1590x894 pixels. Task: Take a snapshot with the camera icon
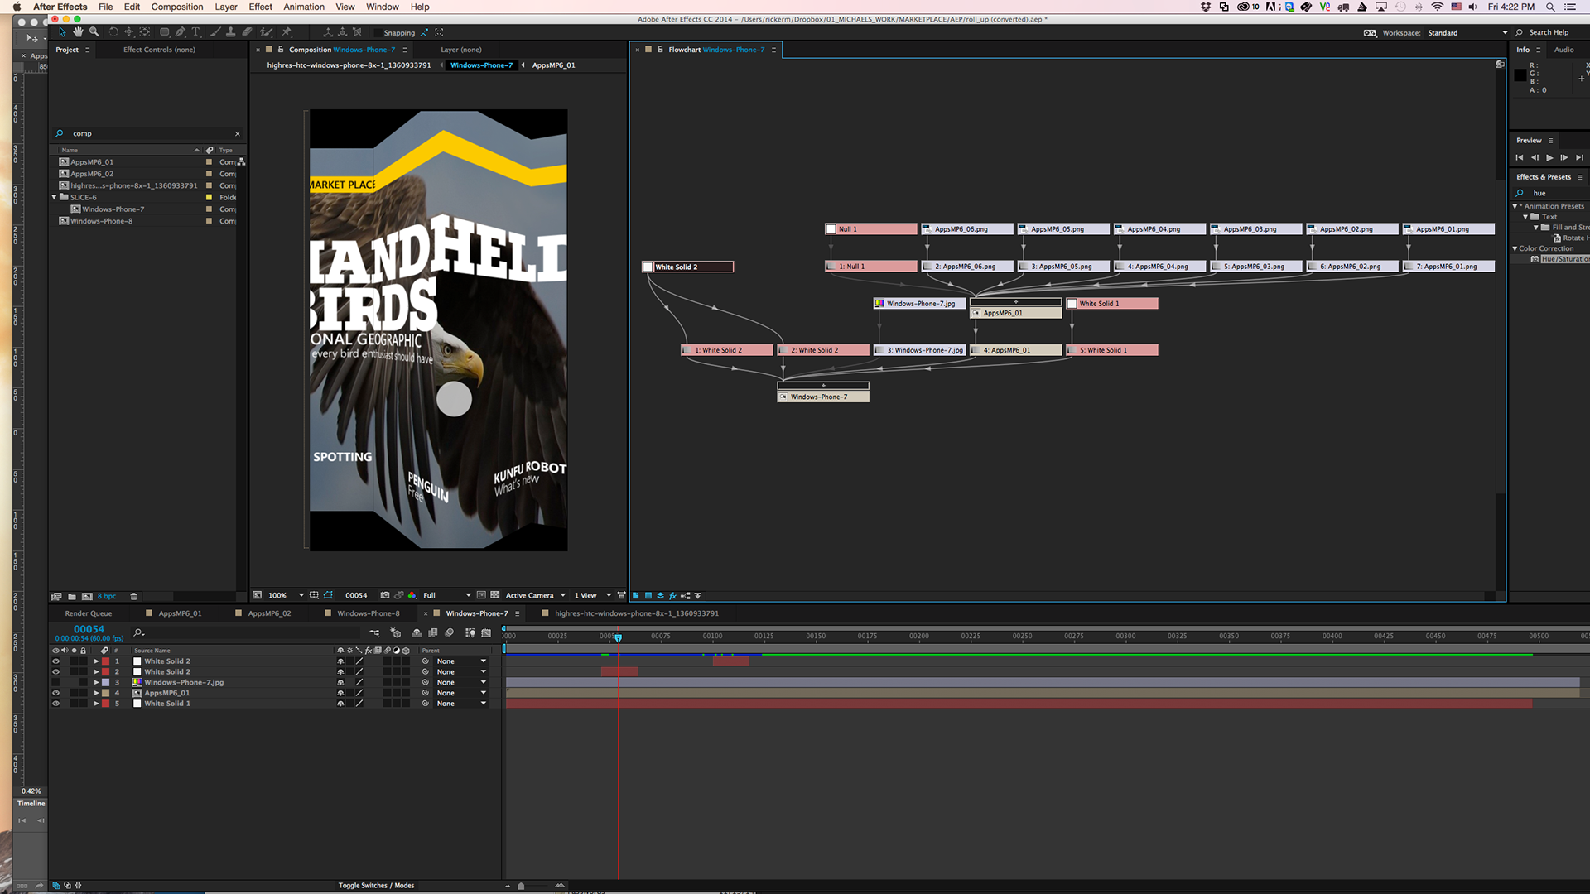click(385, 595)
